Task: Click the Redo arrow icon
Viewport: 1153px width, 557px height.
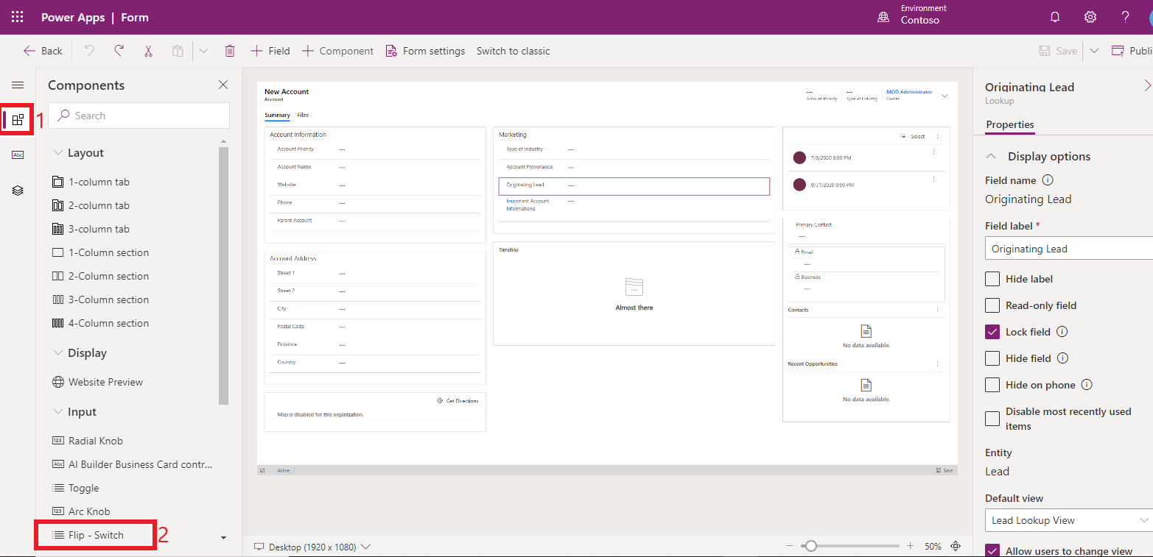Action: pyautogui.click(x=119, y=51)
